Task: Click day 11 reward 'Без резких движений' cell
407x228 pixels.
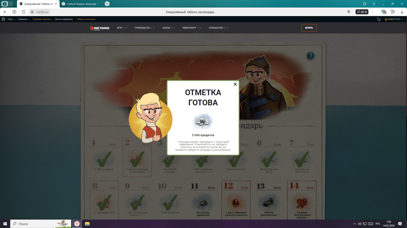Action: tap(202, 200)
